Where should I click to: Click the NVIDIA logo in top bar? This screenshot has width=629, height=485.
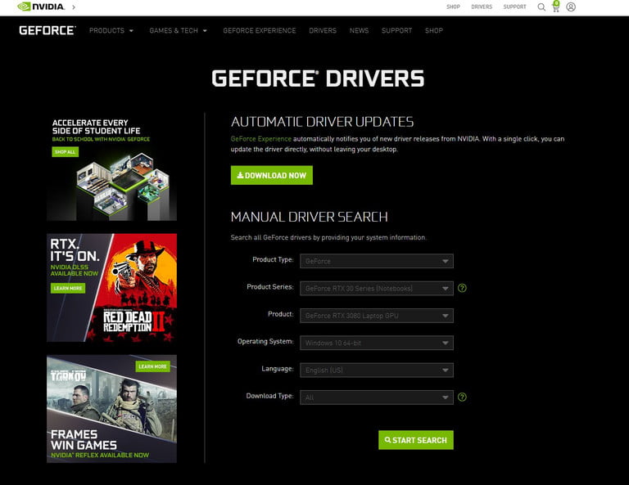[x=42, y=7]
